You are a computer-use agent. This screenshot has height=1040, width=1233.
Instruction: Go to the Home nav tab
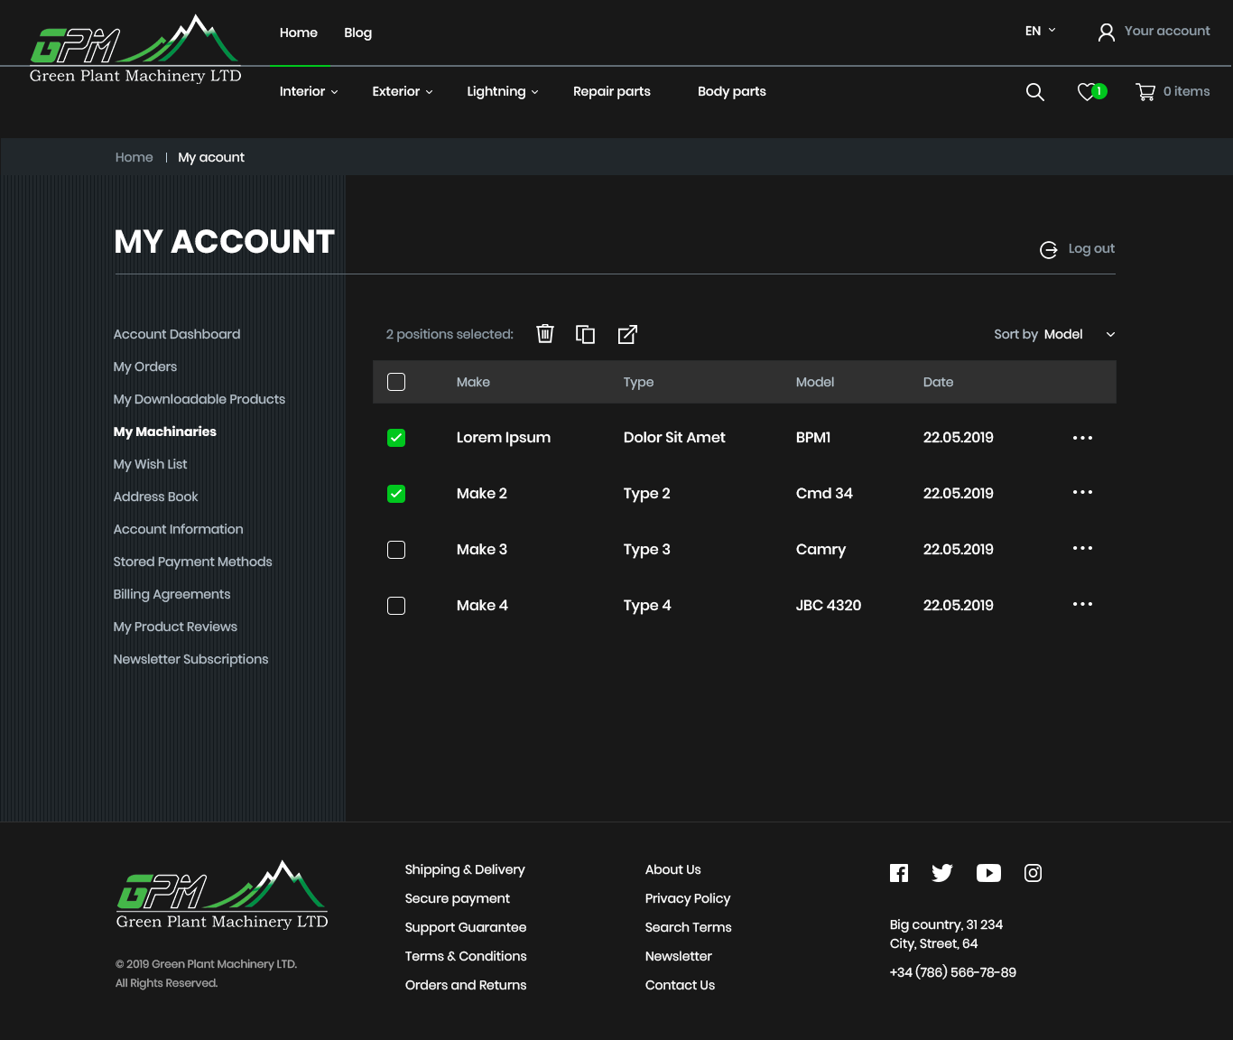[299, 32]
